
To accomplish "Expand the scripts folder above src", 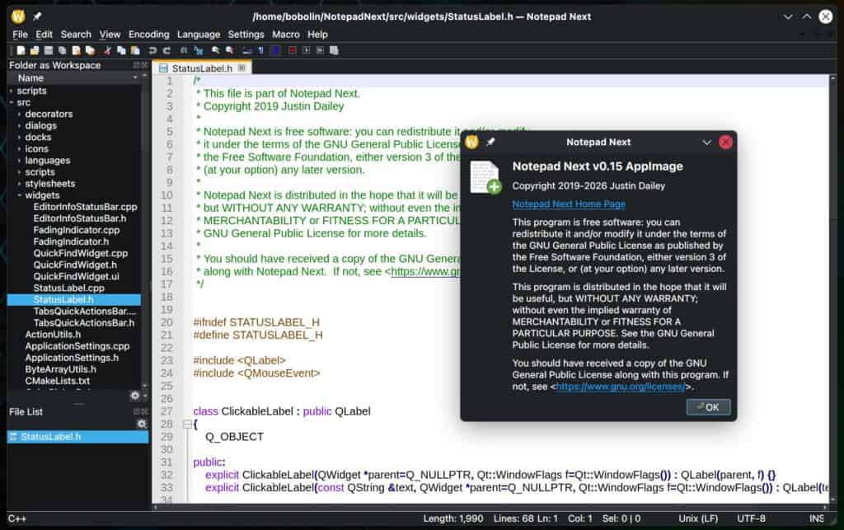I will 11,91.
